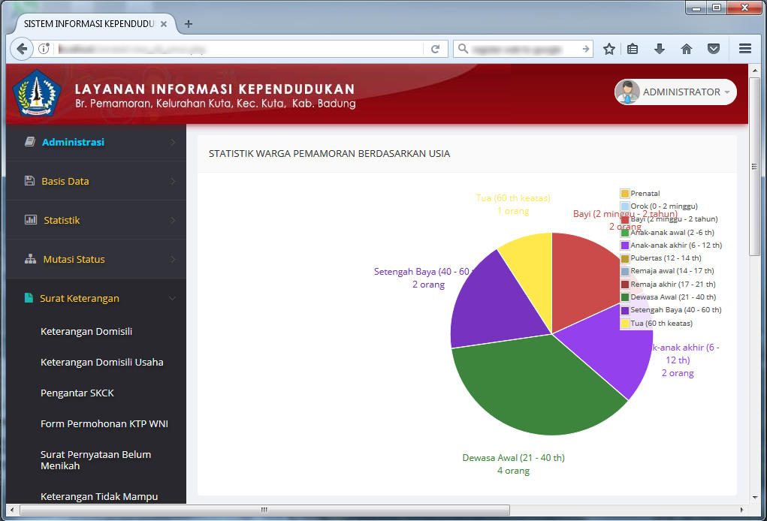The height and width of the screenshot is (521, 767).
Task: Expand the Statistik menu chevron
Action: (173, 220)
